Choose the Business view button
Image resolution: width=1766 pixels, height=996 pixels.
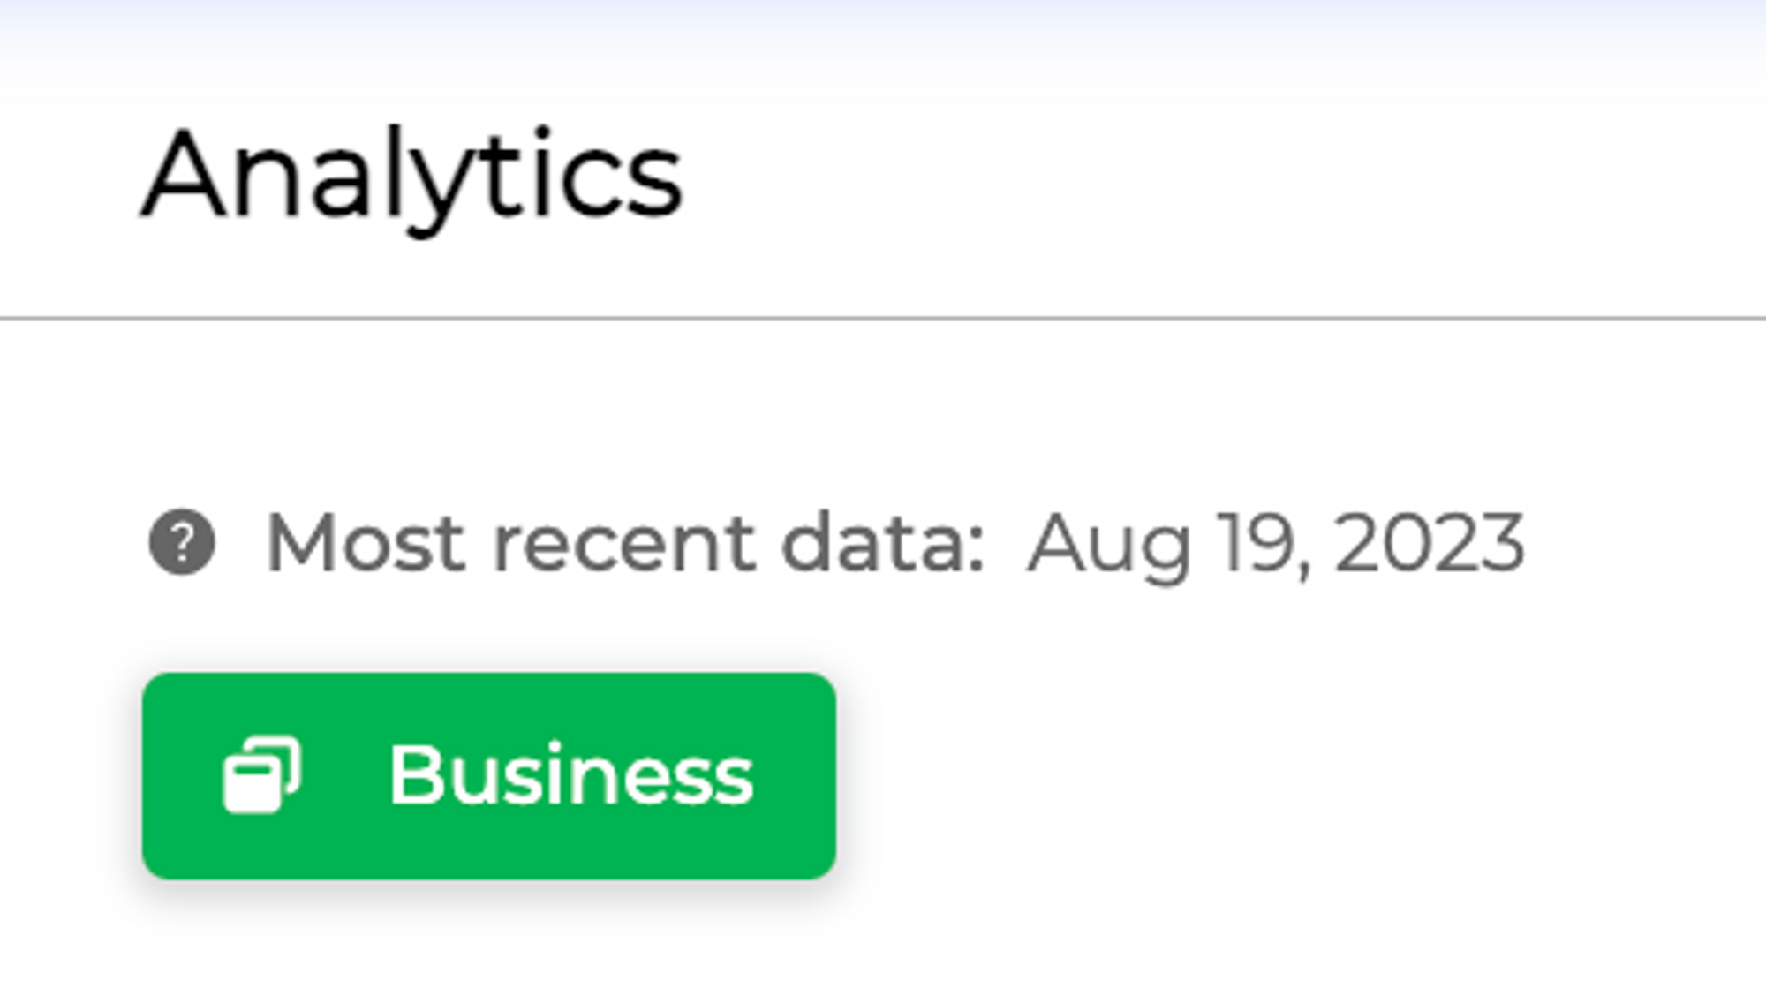488,775
